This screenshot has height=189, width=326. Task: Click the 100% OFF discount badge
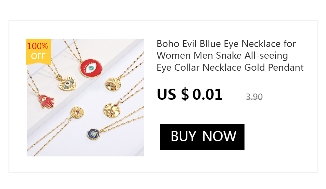38,52
